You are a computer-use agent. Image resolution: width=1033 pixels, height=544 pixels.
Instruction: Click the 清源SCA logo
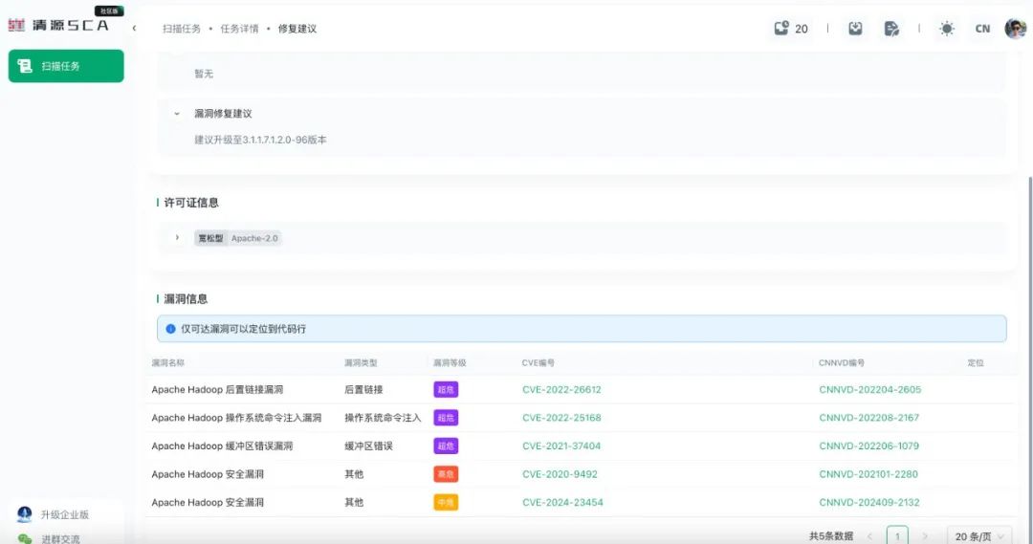coord(58,25)
